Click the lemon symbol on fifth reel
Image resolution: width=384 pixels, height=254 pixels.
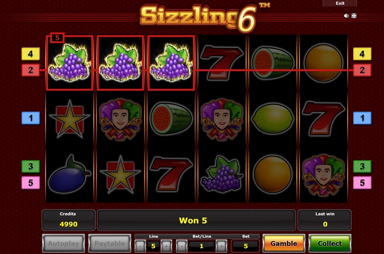272,118
